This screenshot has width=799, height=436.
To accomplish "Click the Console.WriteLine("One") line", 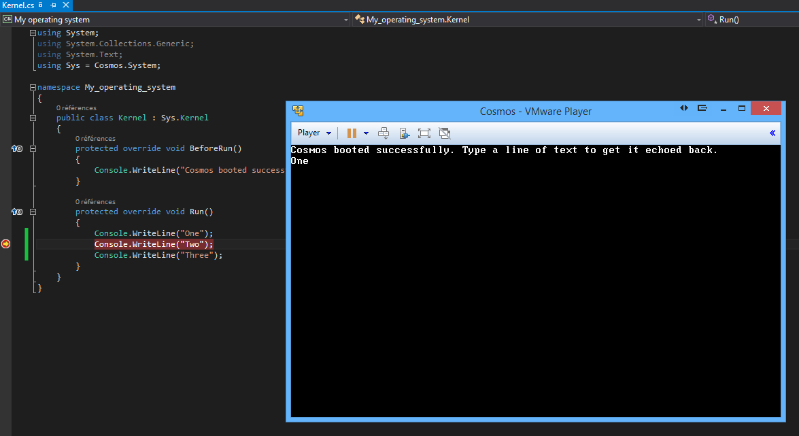I will click(154, 233).
